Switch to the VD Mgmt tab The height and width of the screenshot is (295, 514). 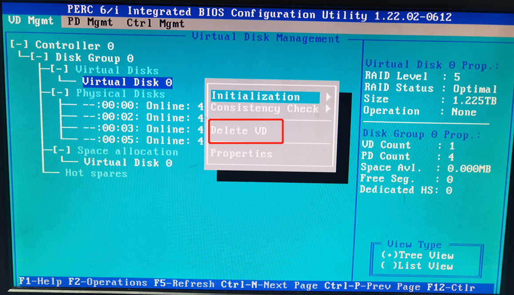(31, 20)
